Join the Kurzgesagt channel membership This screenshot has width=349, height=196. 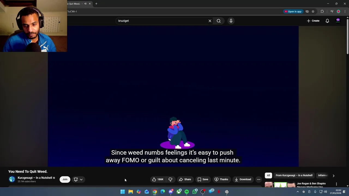tap(65, 179)
